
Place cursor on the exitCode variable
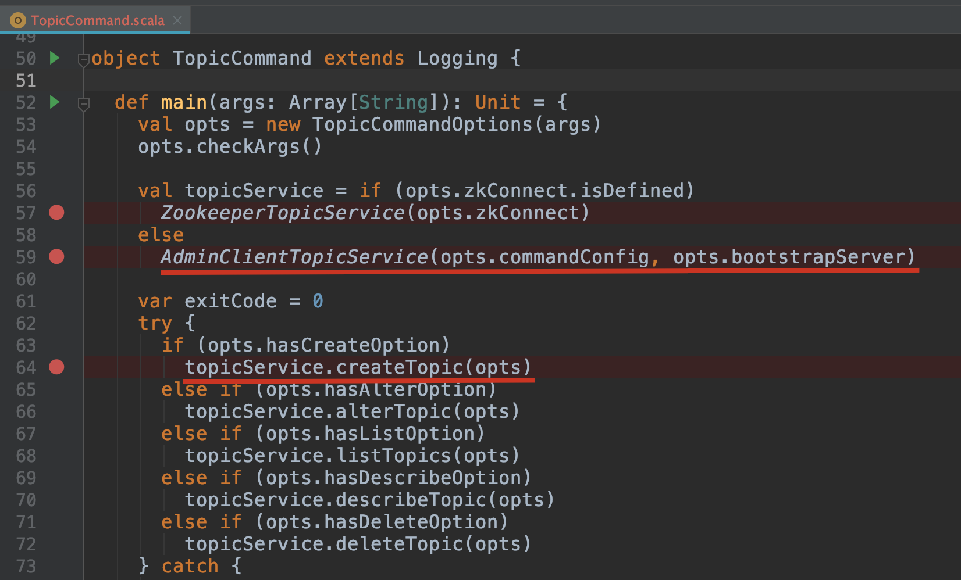point(230,301)
